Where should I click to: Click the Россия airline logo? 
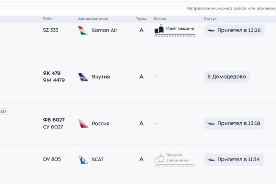83,124
